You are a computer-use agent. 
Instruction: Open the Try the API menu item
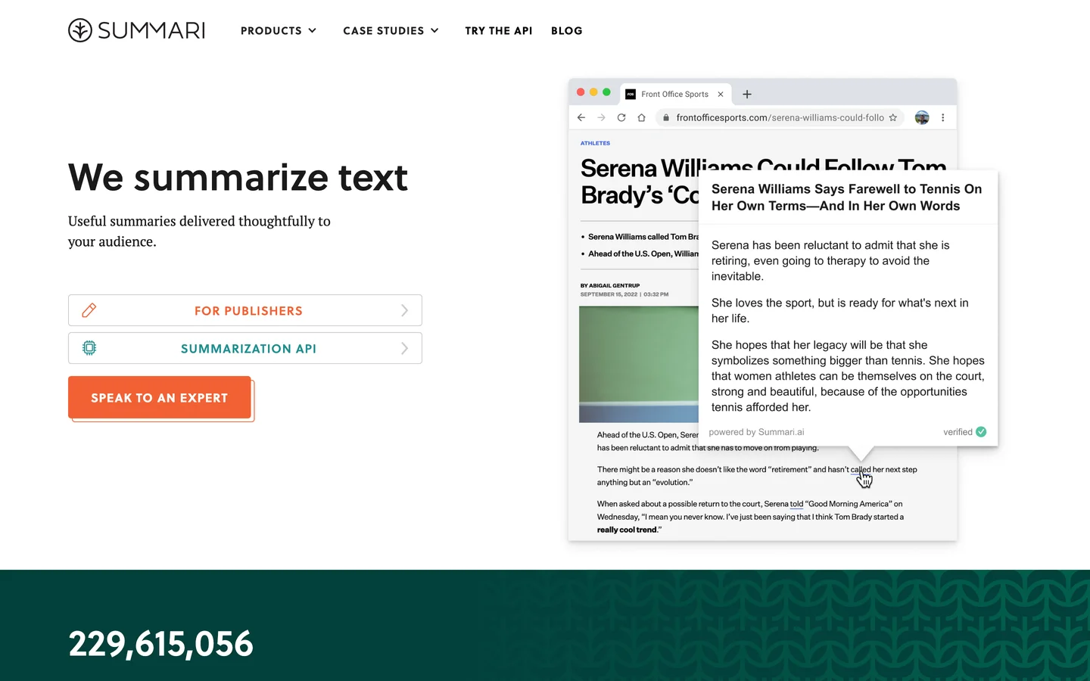coord(498,31)
